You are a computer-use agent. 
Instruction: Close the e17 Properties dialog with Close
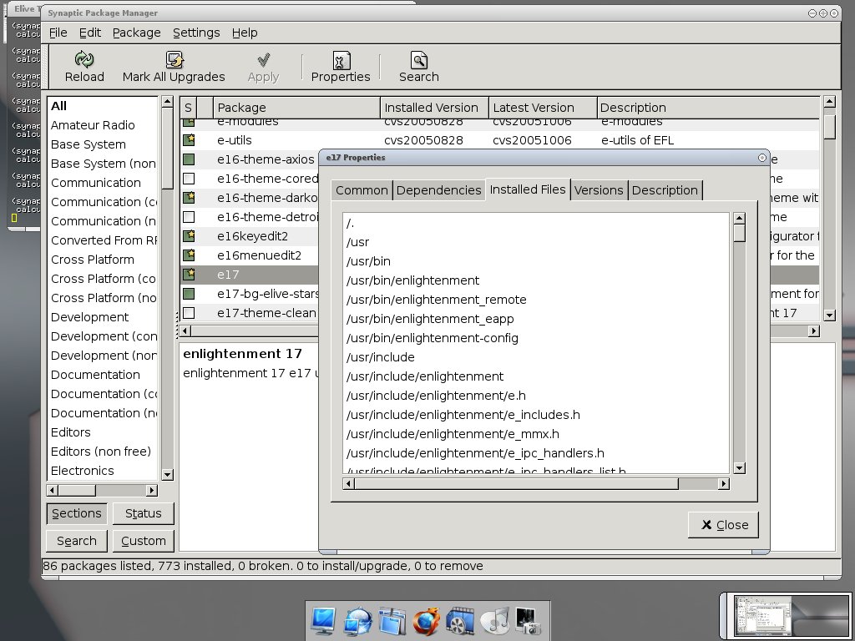pyautogui.click(x=723, y=525)
